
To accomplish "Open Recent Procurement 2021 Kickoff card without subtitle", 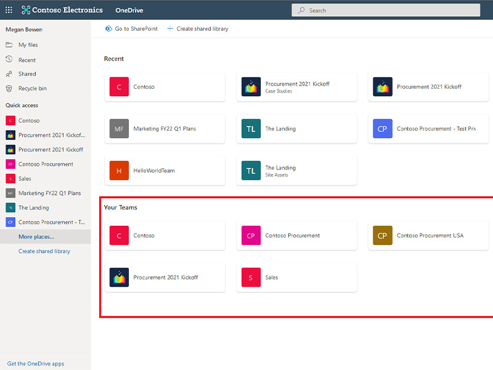I will 428,86.
